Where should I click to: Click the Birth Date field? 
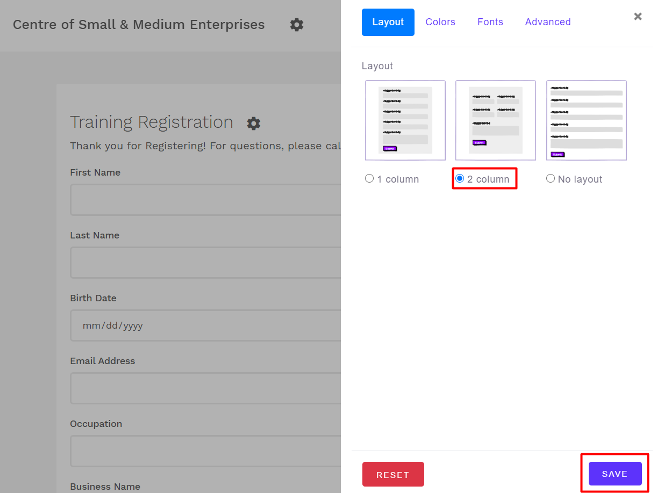205,325
